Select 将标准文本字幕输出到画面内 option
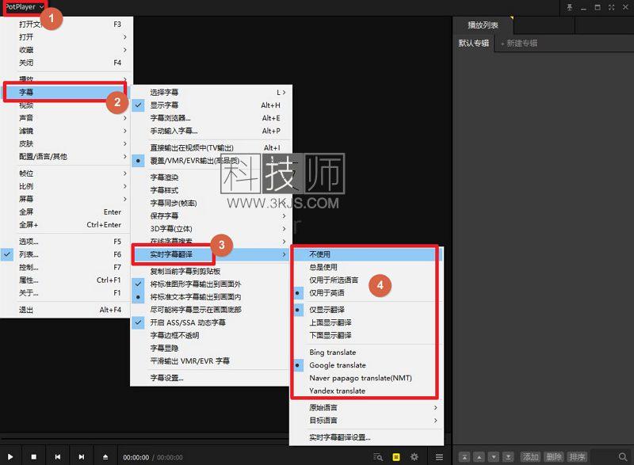 click(211, 297)
